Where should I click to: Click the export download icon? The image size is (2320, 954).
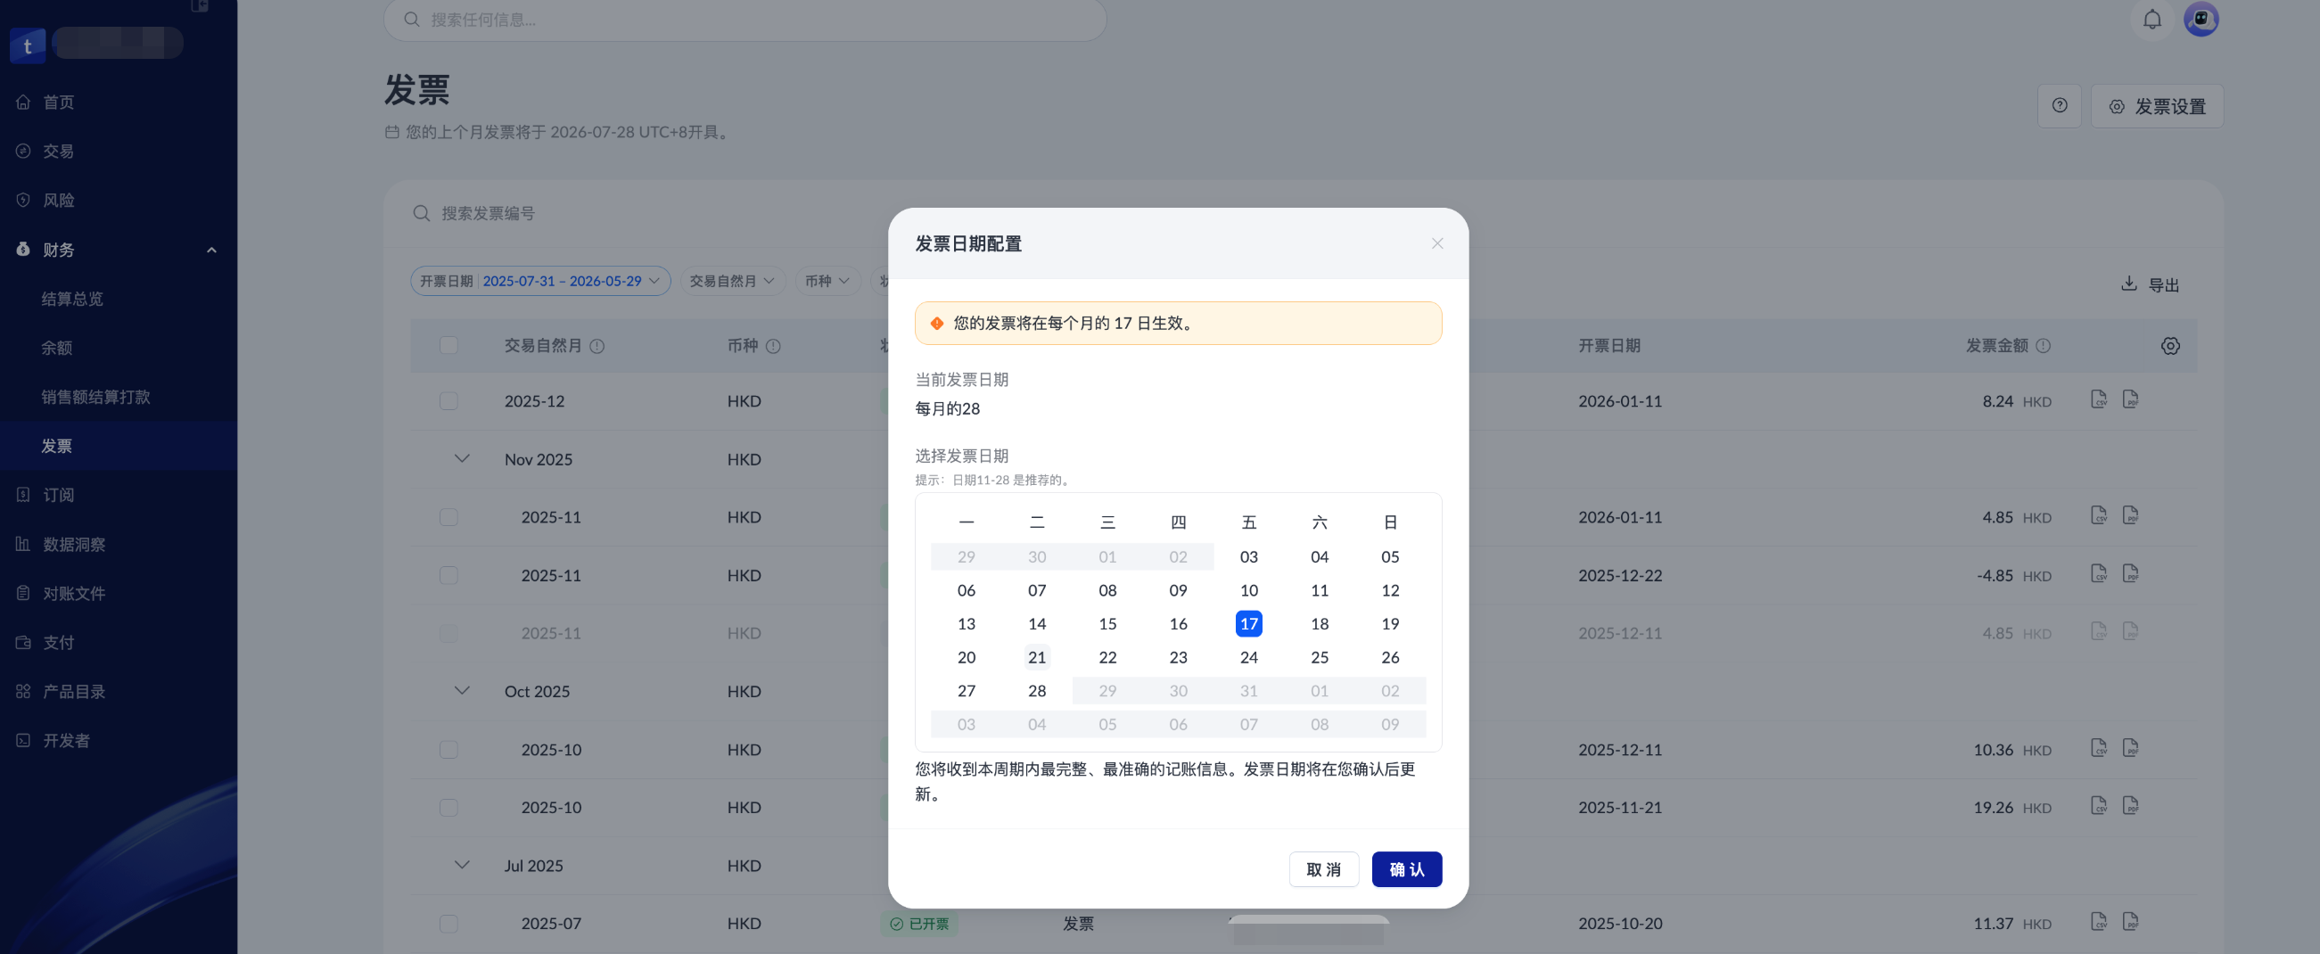2128,284
